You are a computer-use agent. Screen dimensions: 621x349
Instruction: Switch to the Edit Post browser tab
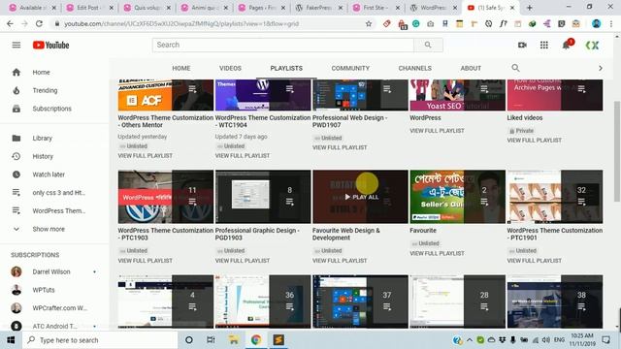click(x=90, y=8)
